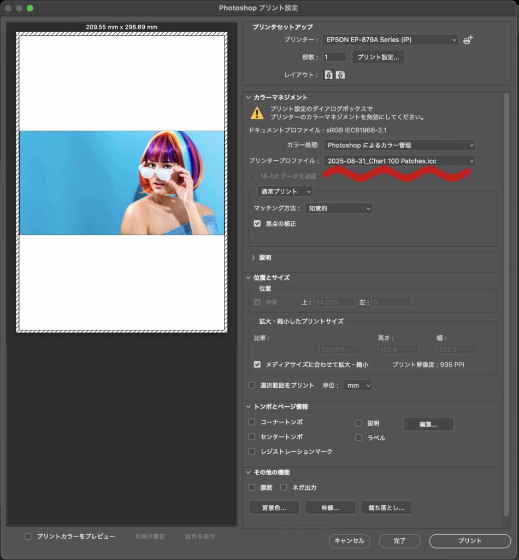Click the 部数 copies input field
This screenshot has width=519, height=560.
334,57
